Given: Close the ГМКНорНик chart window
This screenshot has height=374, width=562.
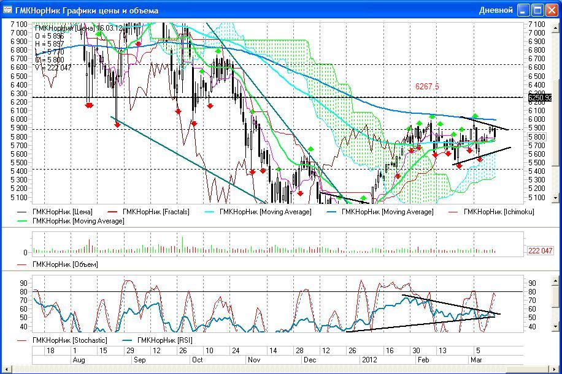Looking at the screenshot, I should [551, 10].
